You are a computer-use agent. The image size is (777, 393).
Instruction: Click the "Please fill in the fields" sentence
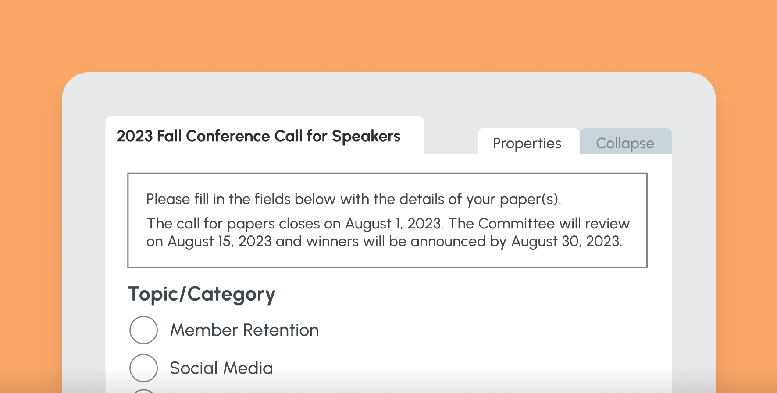coord(353,199)
